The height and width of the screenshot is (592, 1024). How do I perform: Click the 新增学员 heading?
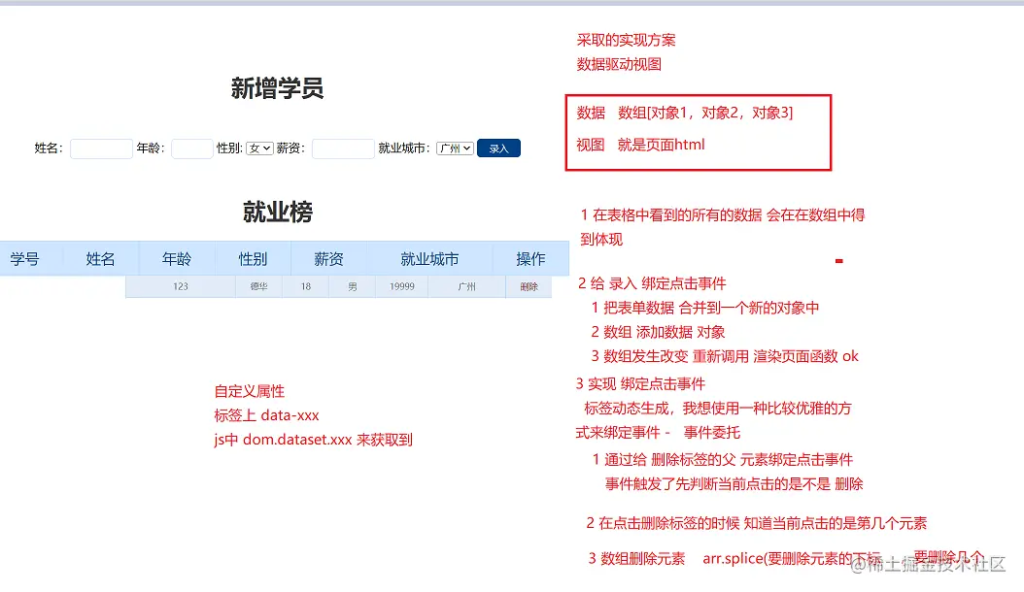click(x=277, y=88)
